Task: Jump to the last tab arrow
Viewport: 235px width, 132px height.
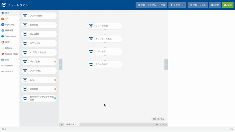Action: pyautogui.click(x=166, y=125)
